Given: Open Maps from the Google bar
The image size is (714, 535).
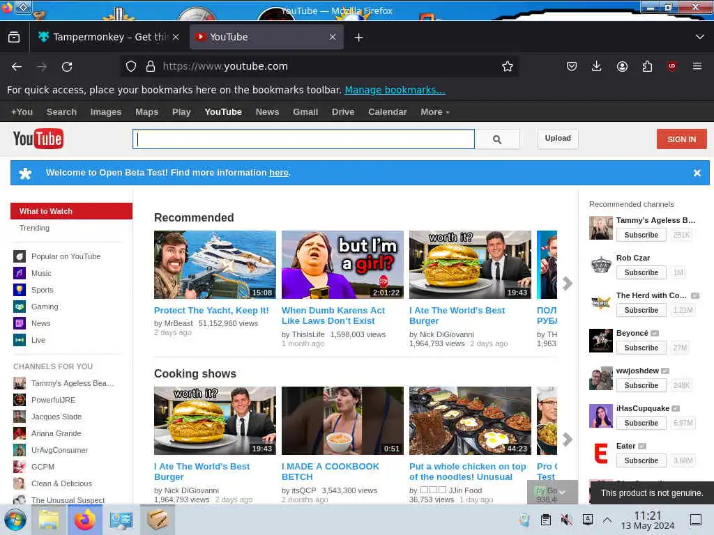Looking at the screenshot, I should point(146,112).
